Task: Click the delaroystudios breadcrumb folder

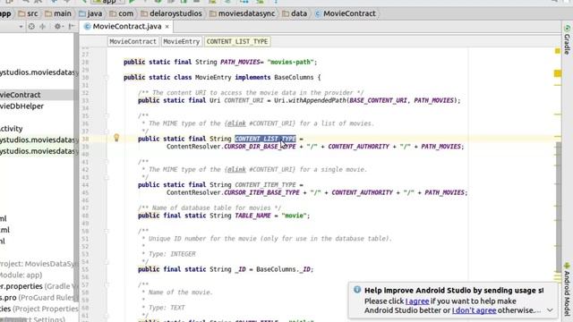Action: tap(171, 13)
